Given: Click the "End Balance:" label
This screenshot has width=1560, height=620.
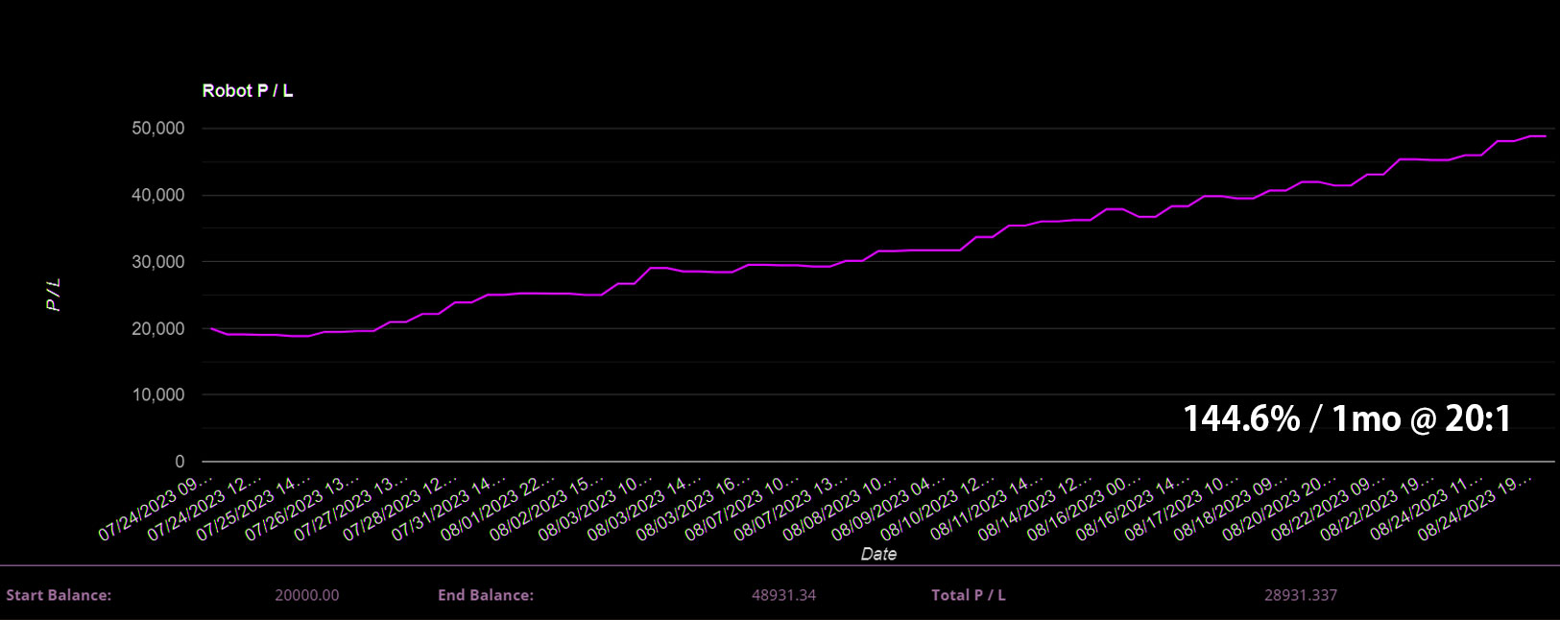Looking at the screenshot, I should 486,595.
